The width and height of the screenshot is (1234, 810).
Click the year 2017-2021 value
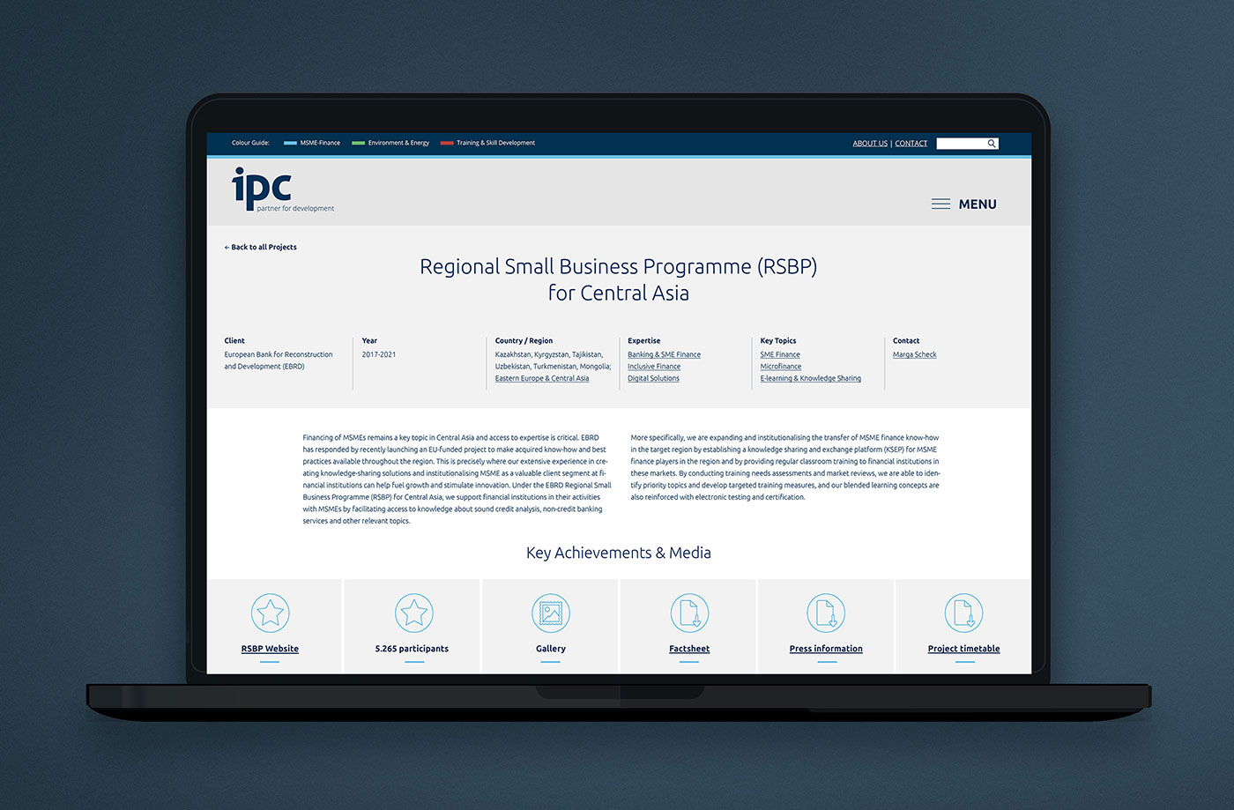379,354
